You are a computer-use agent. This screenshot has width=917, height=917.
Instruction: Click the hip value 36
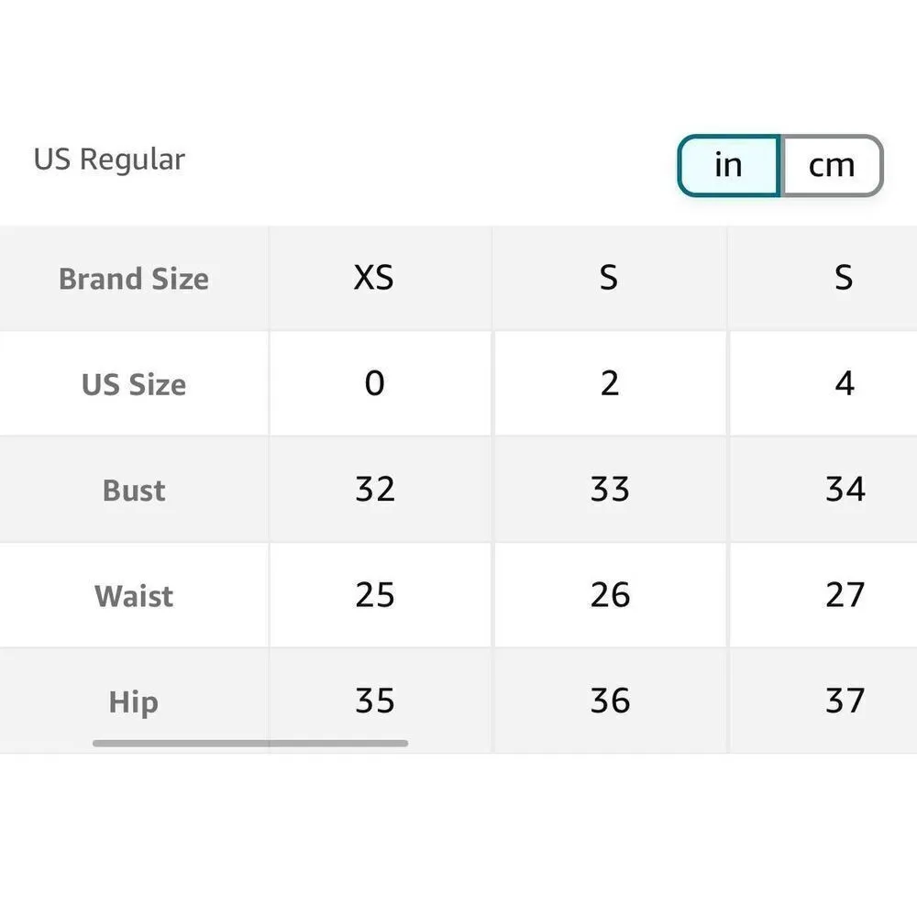coord(610,702)
